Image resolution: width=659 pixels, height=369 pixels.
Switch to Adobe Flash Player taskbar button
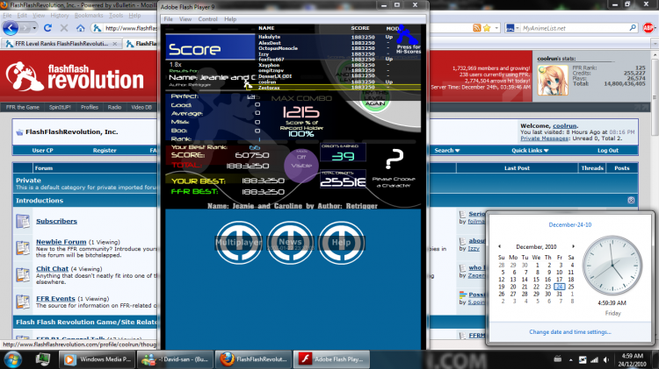(x=331, y=359)
